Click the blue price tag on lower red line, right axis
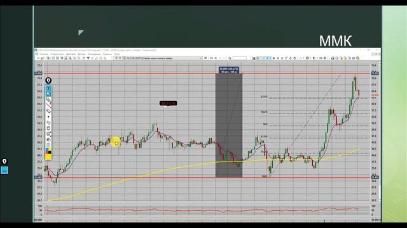The image size is (407, 228). coord(375,177)
